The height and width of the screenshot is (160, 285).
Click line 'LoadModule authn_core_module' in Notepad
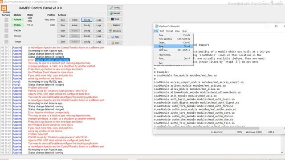(194, 113)
